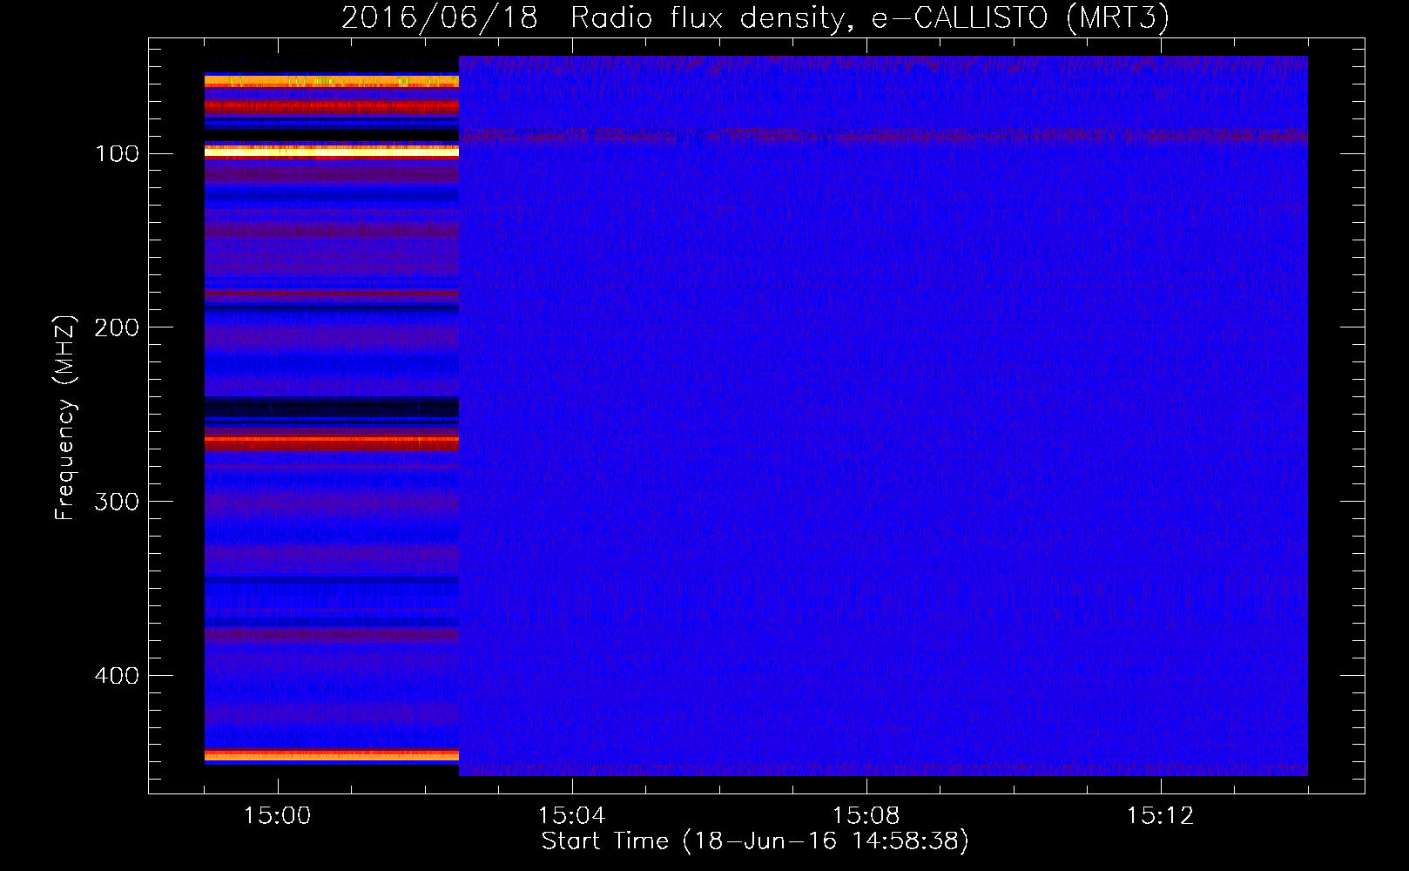This screenshot has height=871, width=1409.
Task: Click the '15:08' time tick label
Action: tap(866, 816)
